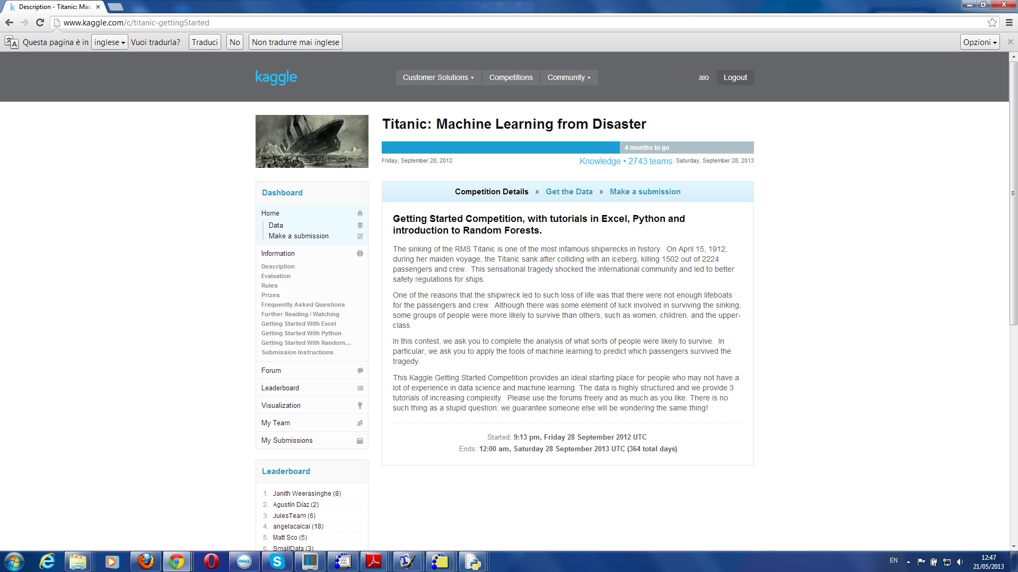The width and height of the screenshot is (1018, 572).
Task: Open Adobe Reader from the taskbar
Action: pyautogui.click(x=374, y=561)
